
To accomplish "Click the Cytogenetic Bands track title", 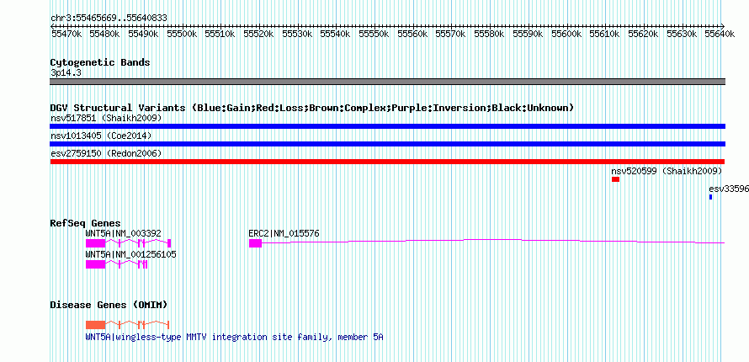I will (100, 62).
